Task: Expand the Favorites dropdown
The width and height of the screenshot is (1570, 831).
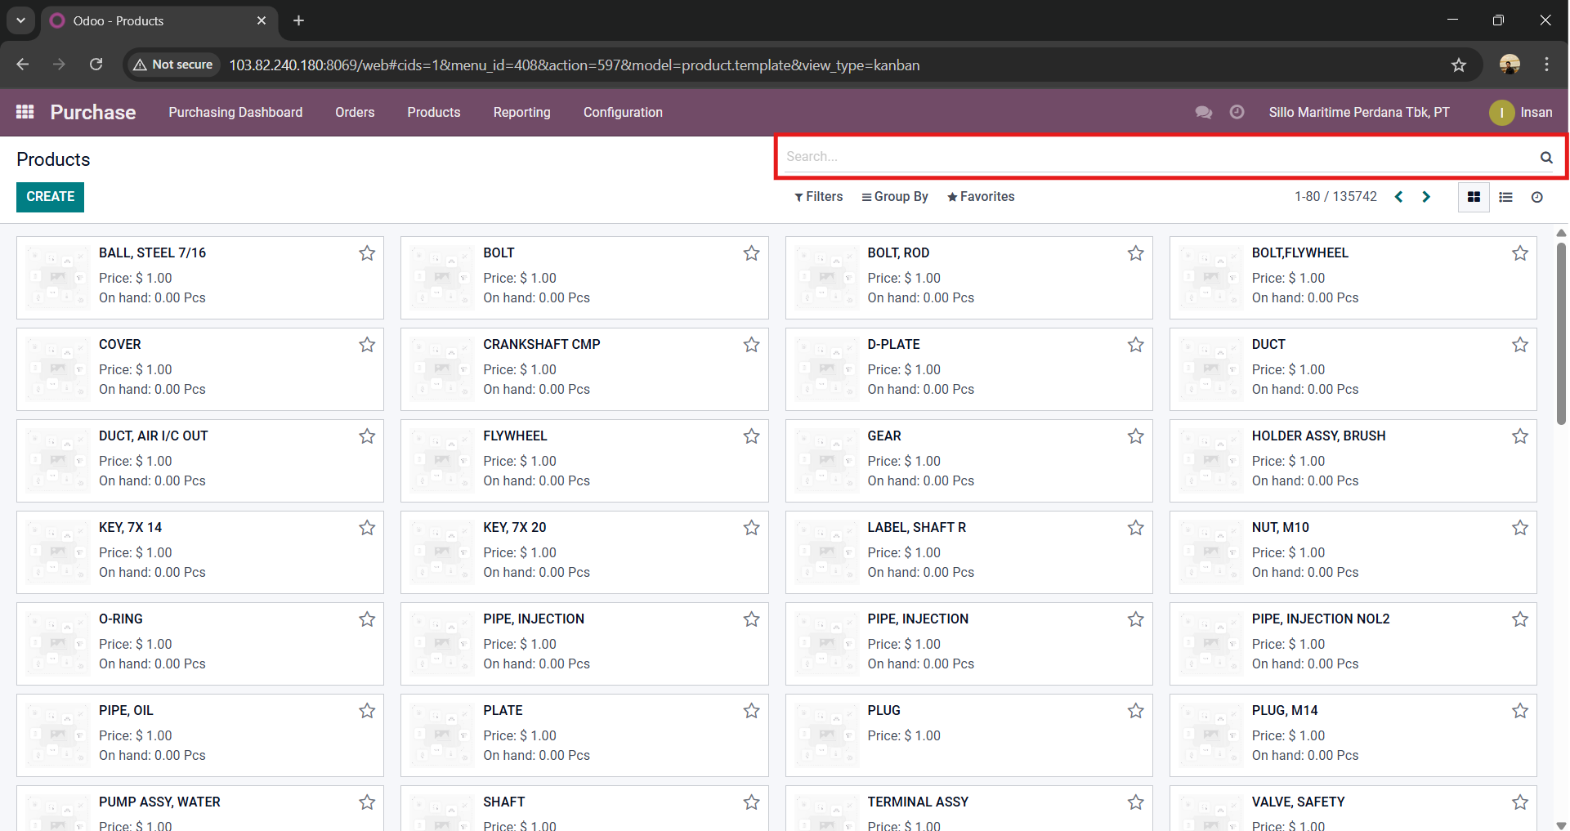Action: click(x=981, y=197)
